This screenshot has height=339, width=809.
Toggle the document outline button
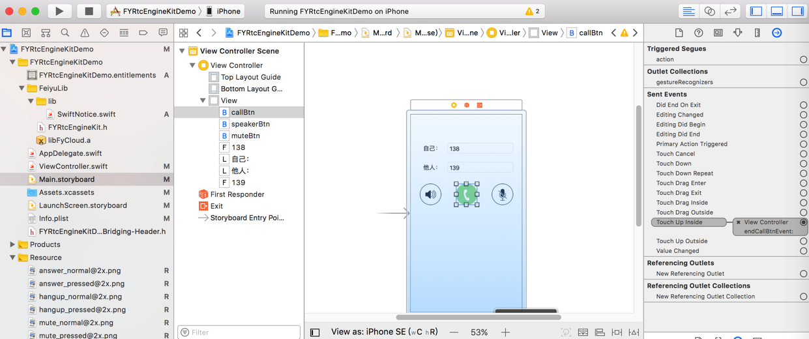(x=315, y=332)
